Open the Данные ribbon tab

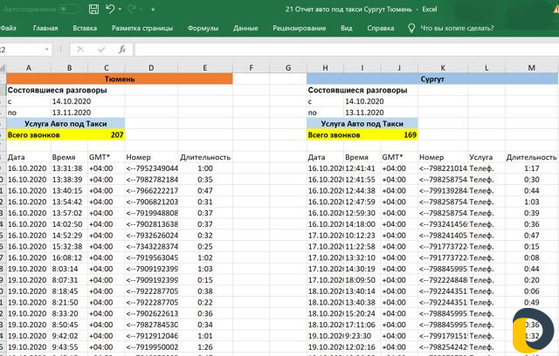245,28
